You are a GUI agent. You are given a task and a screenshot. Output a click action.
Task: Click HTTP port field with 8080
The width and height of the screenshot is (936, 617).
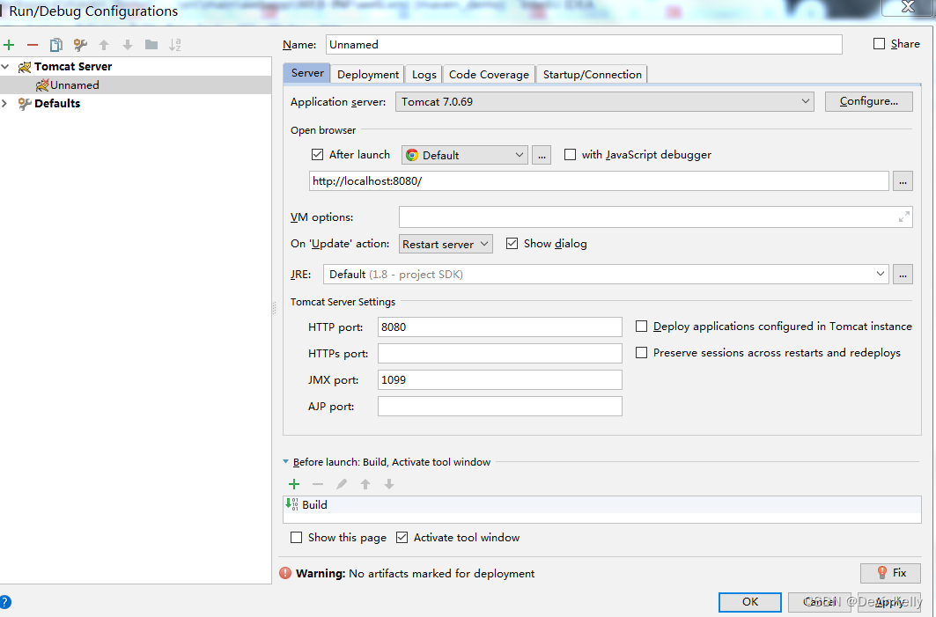click(x=499, y=327)
